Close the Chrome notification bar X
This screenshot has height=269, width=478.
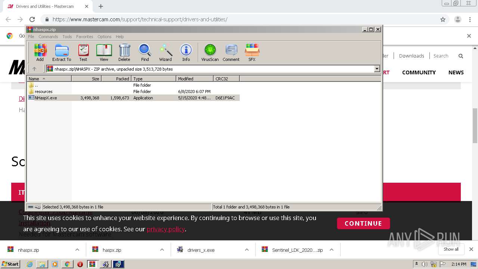(x=469, y=36)
